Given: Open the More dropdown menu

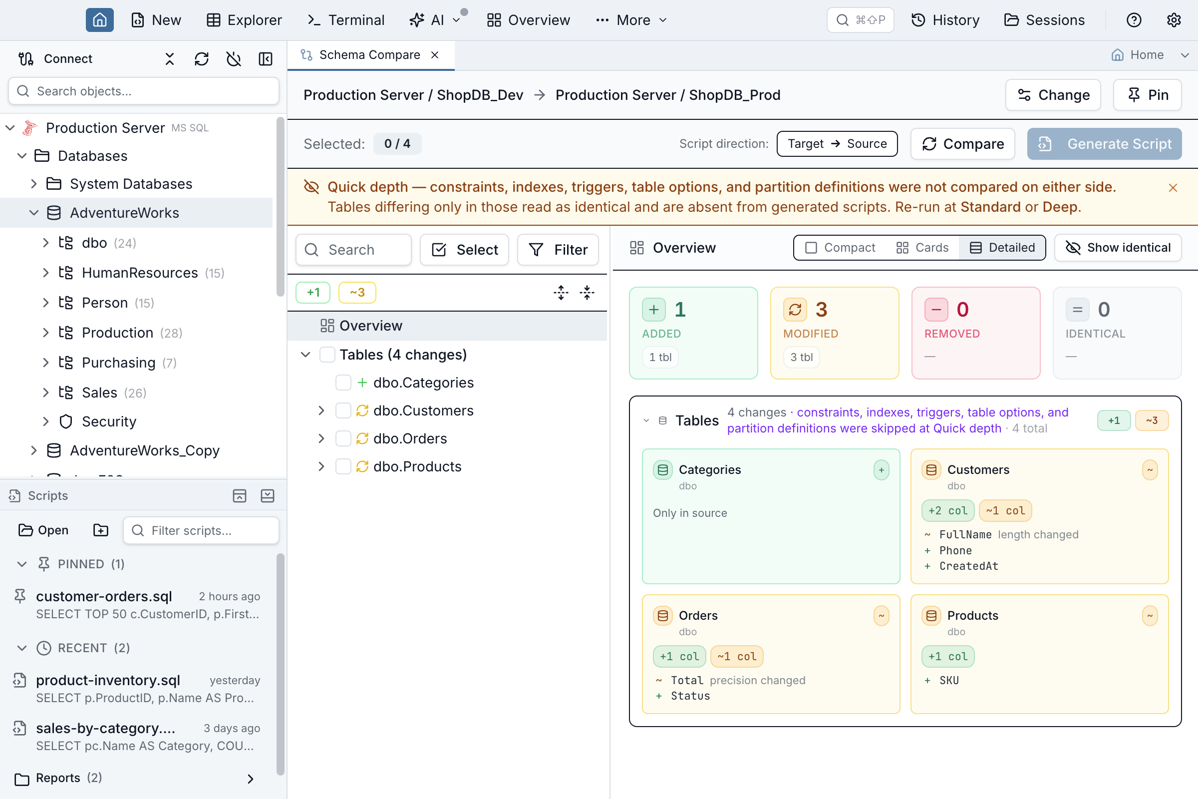Looking at the screenshot, I should (x=631, y=20).
